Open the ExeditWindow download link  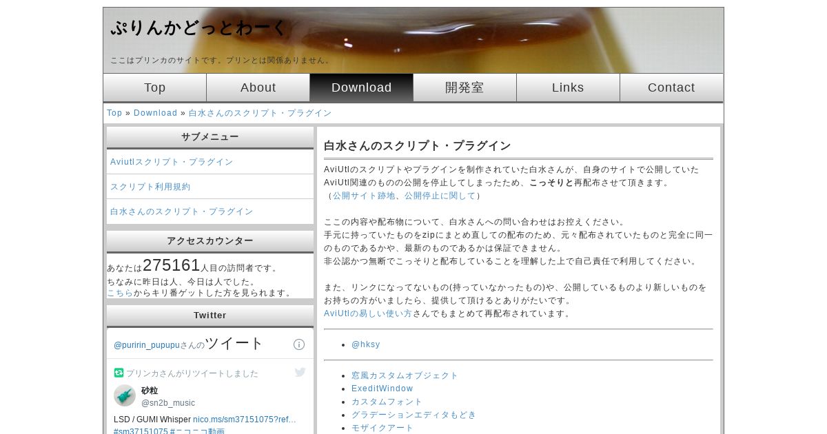[382, 389]
